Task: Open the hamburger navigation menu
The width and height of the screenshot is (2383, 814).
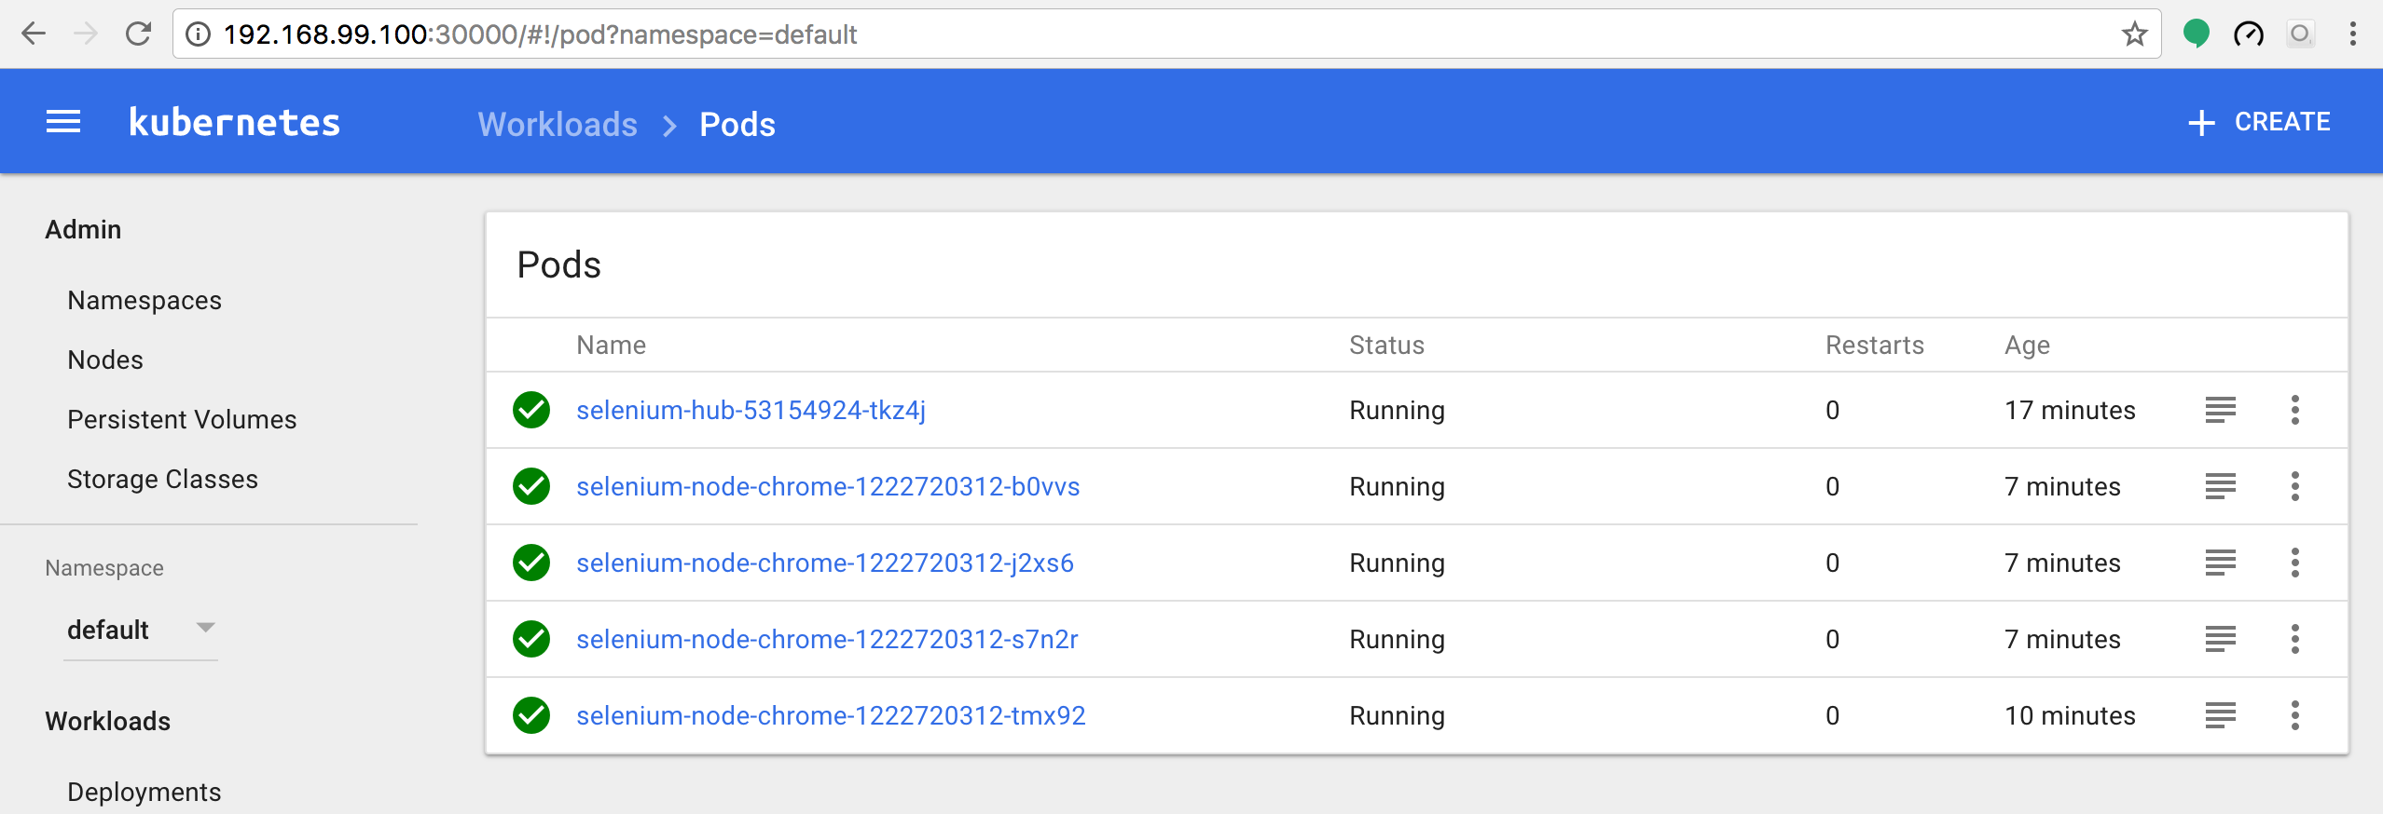Action: pyautogui.click(x=63, y=122)
